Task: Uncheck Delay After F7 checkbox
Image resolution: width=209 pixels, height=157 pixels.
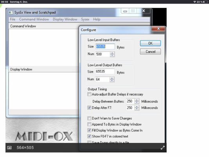Action: tap(89, 108)
